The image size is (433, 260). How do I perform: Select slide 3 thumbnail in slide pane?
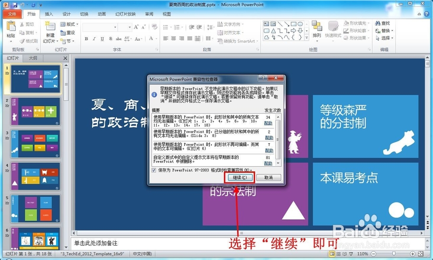pyautogui.click(x=36, y=144)
